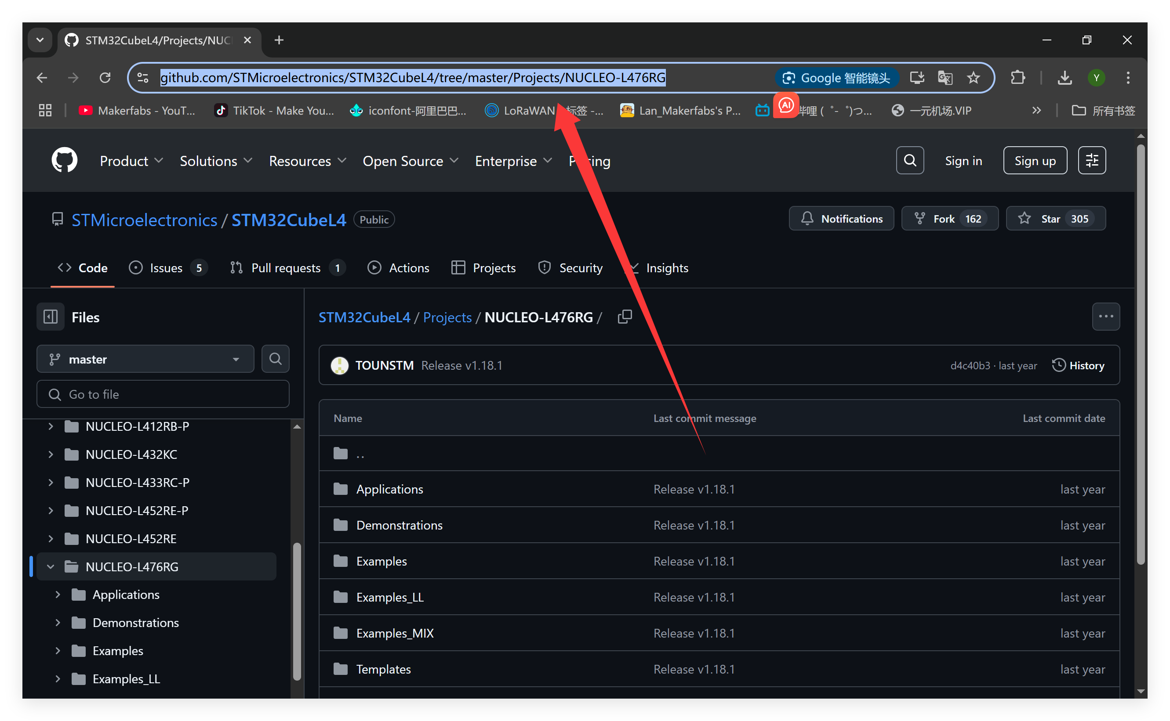
Task: Expand the Product navigation menu
Action: [131, 161]
